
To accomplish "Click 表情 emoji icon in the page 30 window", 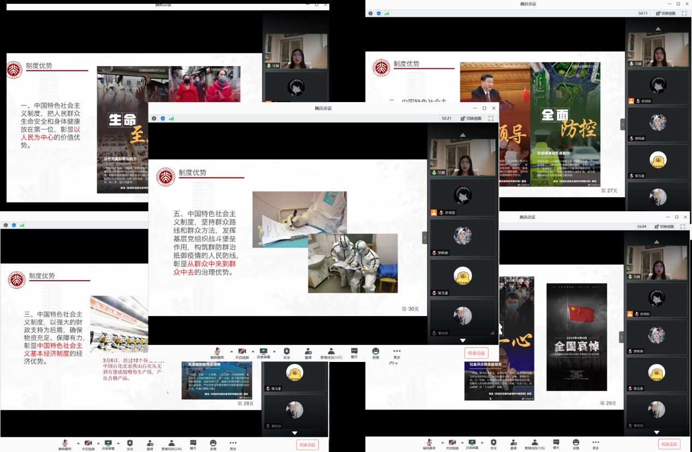I will (x=376, y=353).
